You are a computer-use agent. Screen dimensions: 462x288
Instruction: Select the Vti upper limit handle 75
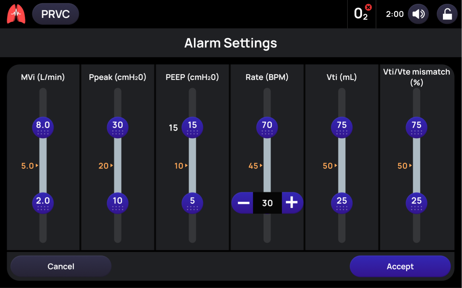point(342,127)
